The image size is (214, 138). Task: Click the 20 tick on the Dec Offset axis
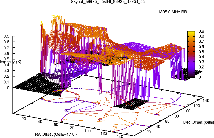(x=148, y=132)
